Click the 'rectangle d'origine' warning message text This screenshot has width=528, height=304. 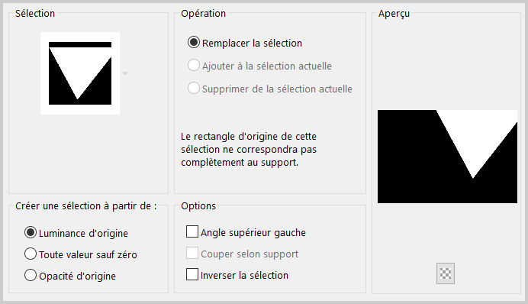pos(249,149)
